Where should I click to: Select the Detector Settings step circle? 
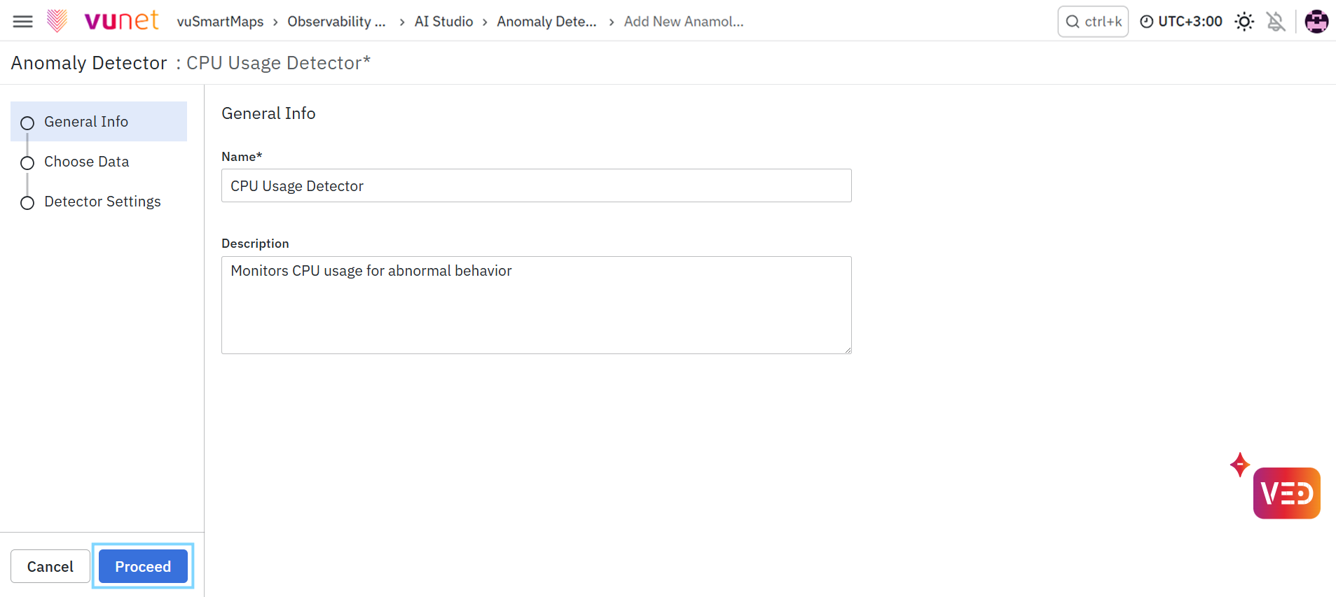(x=27, y=203)
